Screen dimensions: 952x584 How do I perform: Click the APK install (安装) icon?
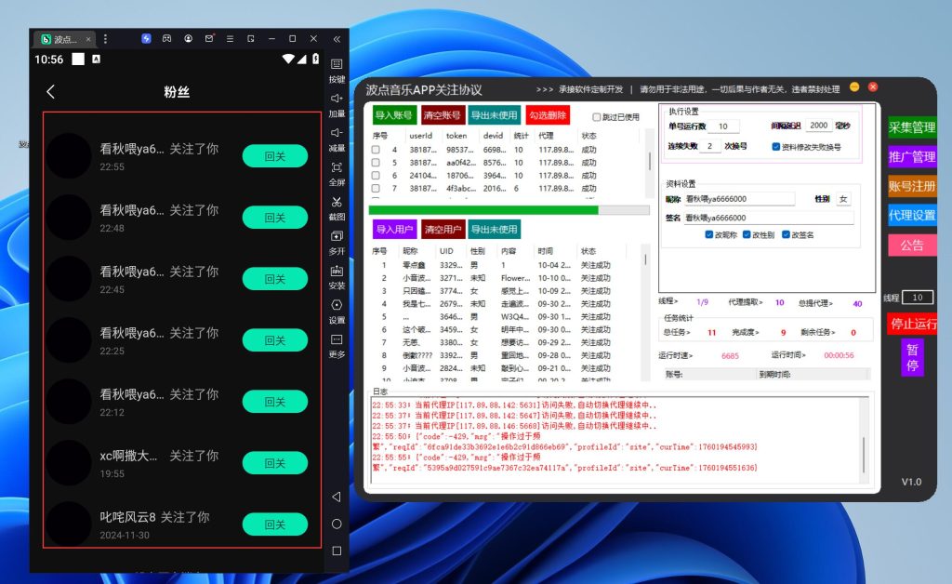pos(337,272)
